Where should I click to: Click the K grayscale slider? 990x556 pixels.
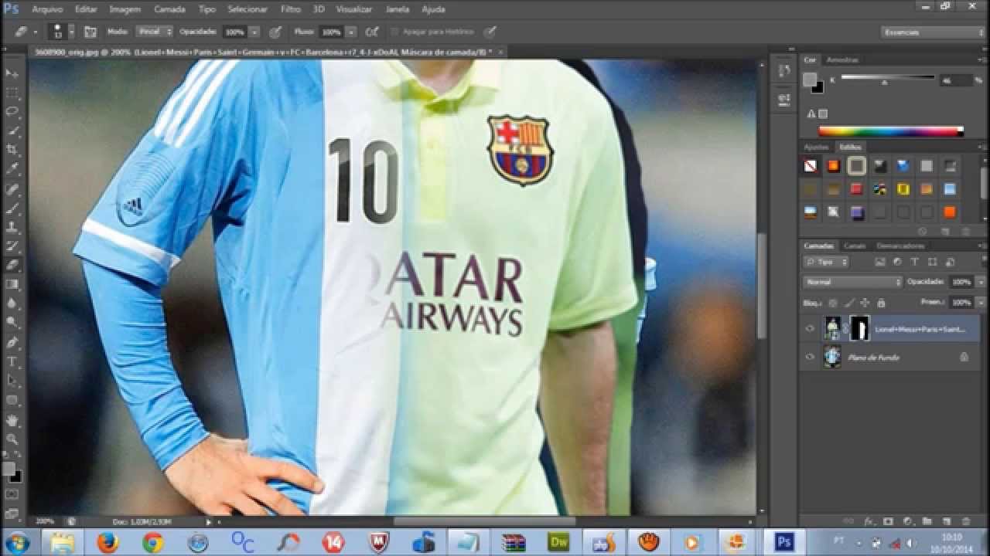(x=888, y=77)
